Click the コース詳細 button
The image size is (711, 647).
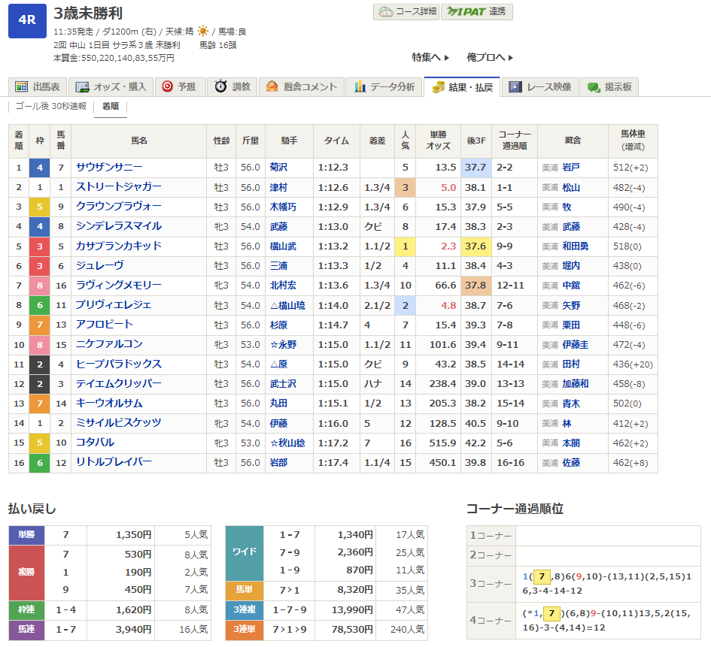(x=406, y=12)
